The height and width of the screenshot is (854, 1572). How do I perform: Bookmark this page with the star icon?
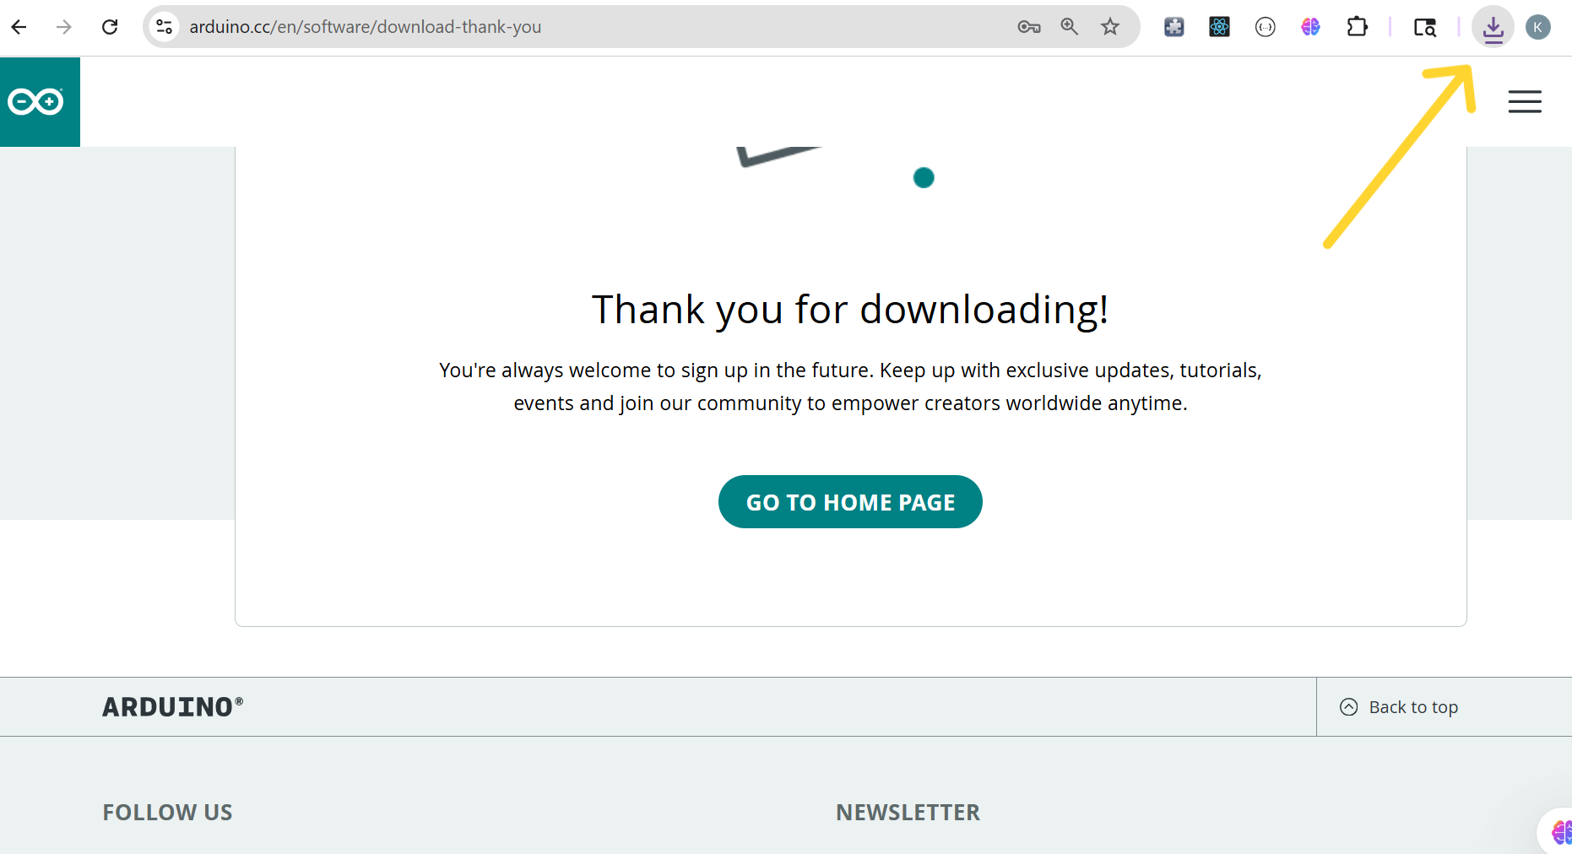click(1110, 27)
